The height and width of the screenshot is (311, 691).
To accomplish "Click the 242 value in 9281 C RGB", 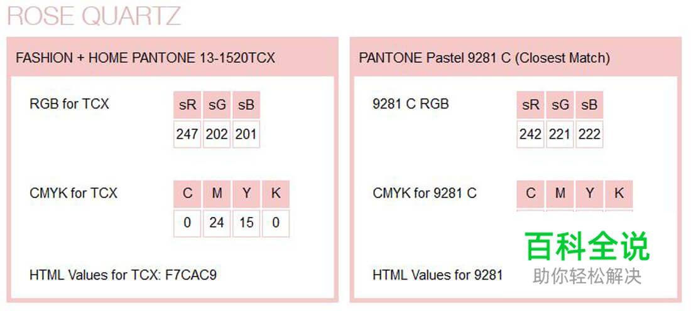I will [x=531, y=134].
